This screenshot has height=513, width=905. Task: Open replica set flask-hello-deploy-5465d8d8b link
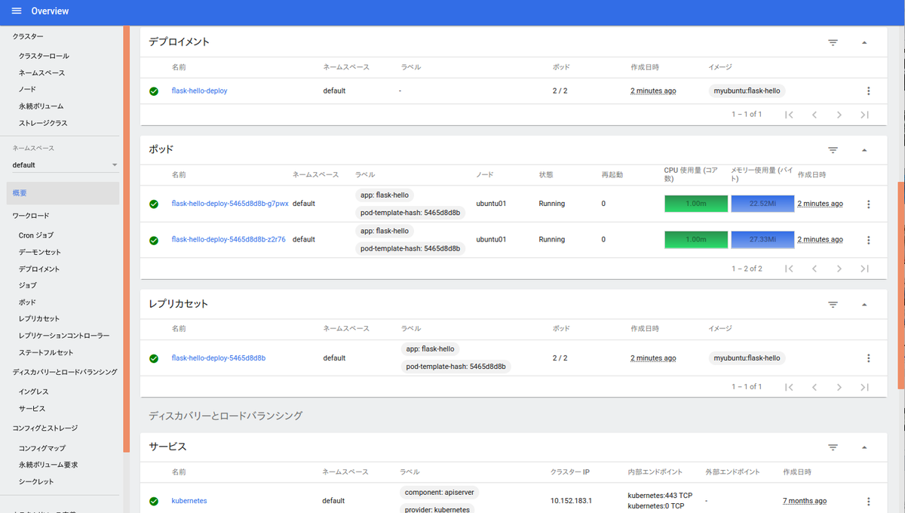click(x=218, y=358)
